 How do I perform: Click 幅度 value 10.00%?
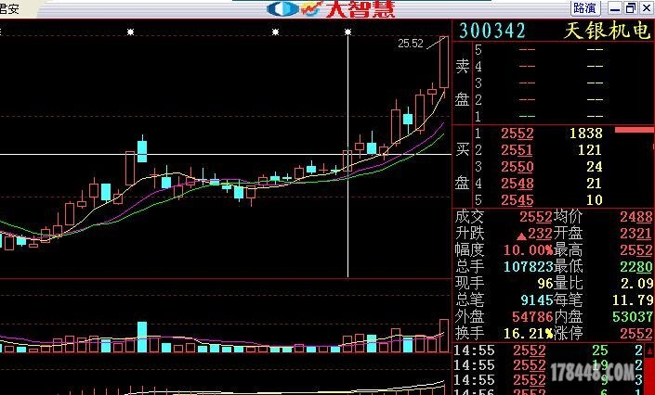click(528, 250)
